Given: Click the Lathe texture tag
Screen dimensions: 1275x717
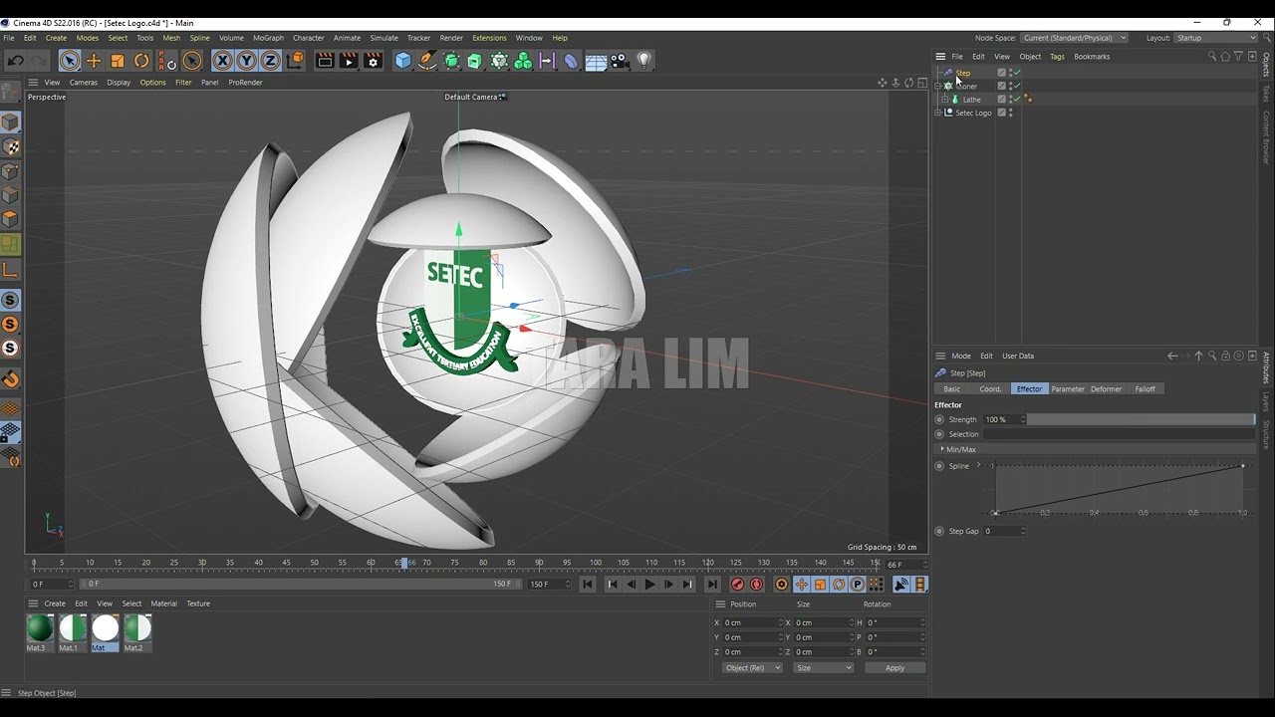Looking at the screenshot, I should point(1028,99).
